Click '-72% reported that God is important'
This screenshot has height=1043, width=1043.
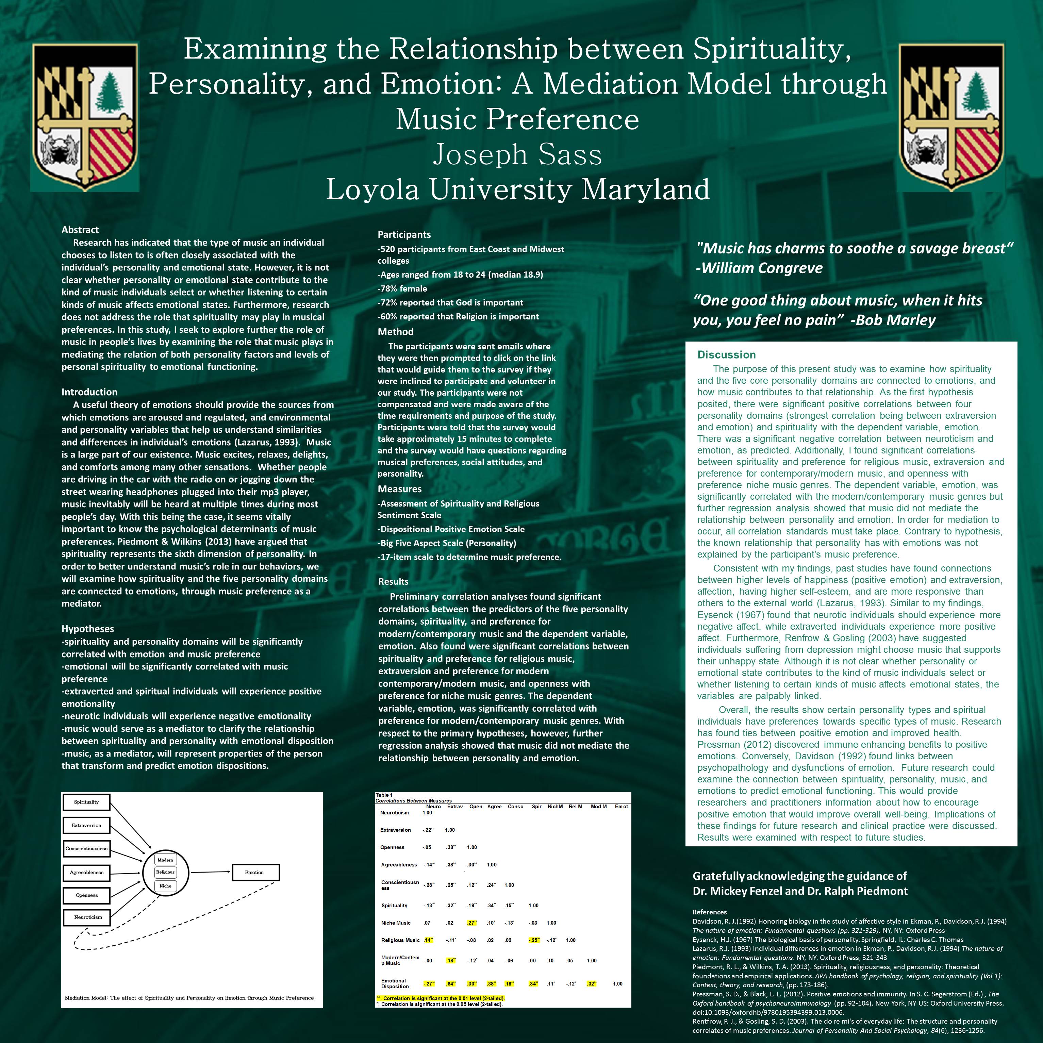[x=450, y=303]
